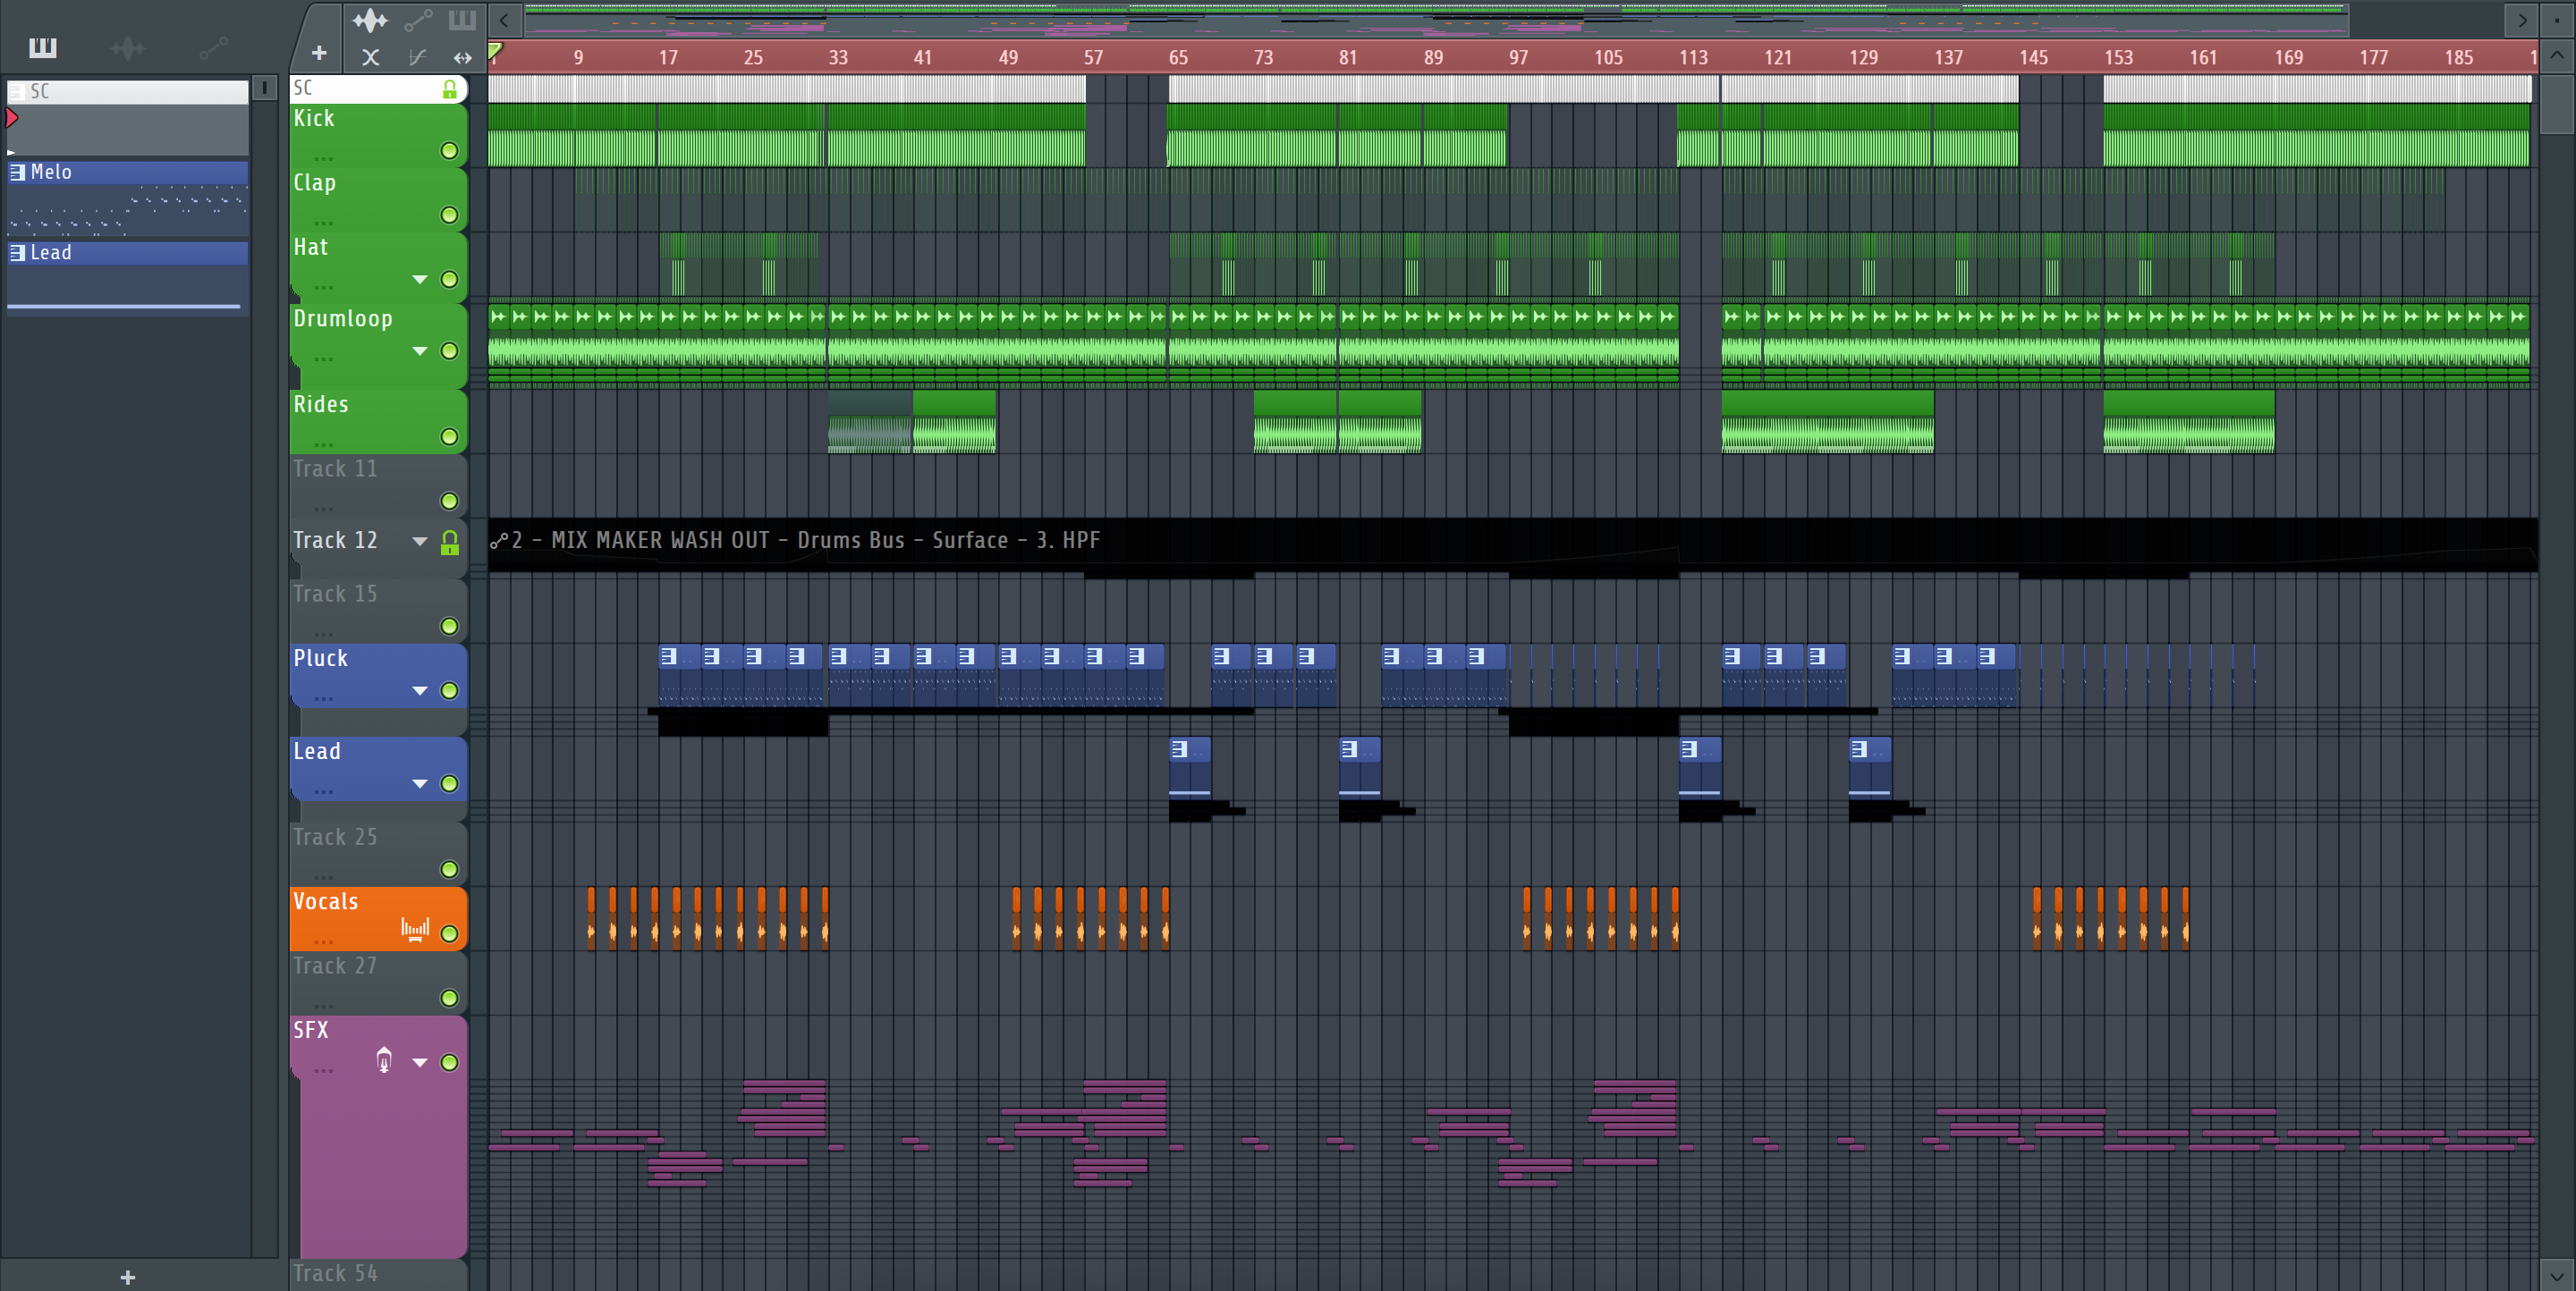Screen dimensions: 2576x1291
Task: Click the square dot button top right
Action: [2557, 19]
